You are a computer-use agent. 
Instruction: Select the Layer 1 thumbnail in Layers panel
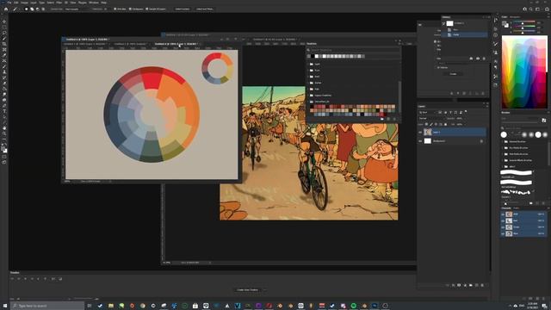click(x=427, y=132)
